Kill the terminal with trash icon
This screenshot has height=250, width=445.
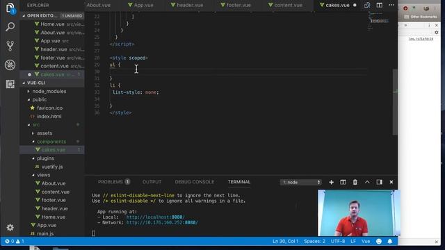[x=355, y=182]
